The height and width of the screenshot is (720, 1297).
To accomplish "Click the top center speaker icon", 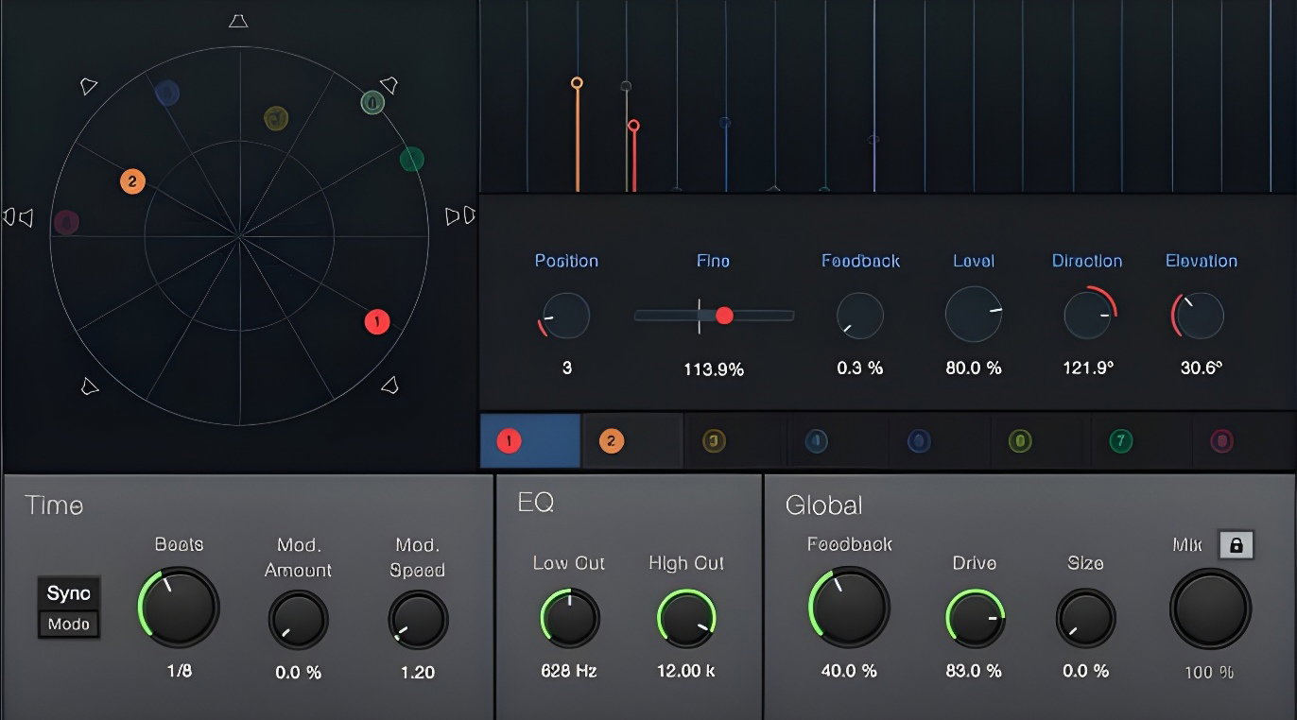I will pos(238,21).
